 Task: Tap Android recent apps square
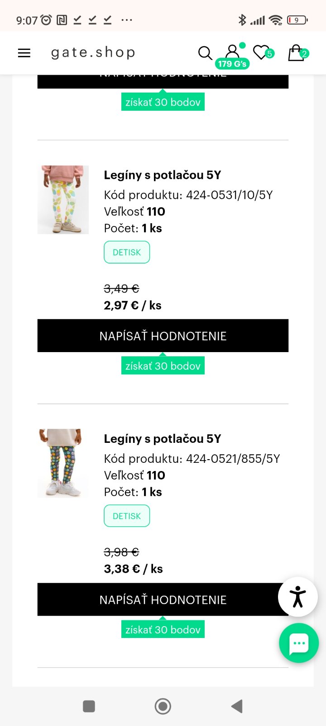point(89,706)
